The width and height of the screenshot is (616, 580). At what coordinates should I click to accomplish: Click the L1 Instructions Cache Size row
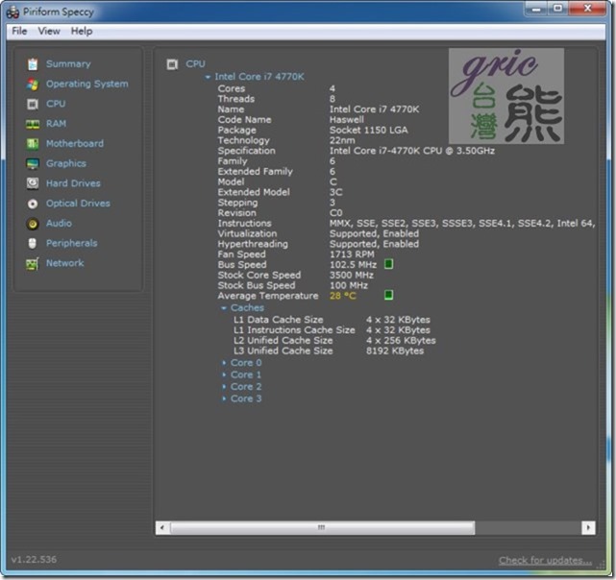click(x=332, y=330)
